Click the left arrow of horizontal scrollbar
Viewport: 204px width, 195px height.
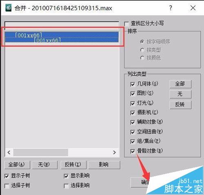[x=9, y=152]
